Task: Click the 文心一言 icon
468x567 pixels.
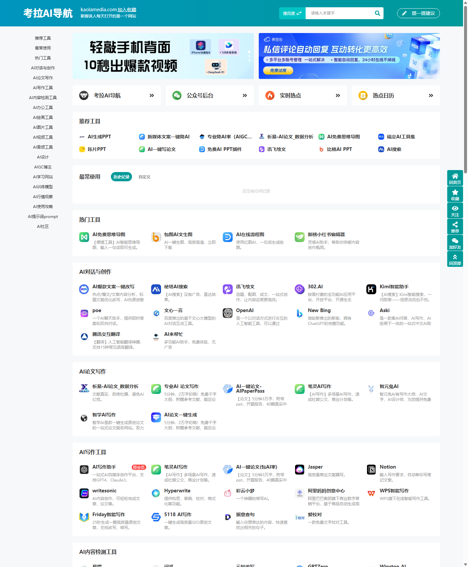Action: 156,313
